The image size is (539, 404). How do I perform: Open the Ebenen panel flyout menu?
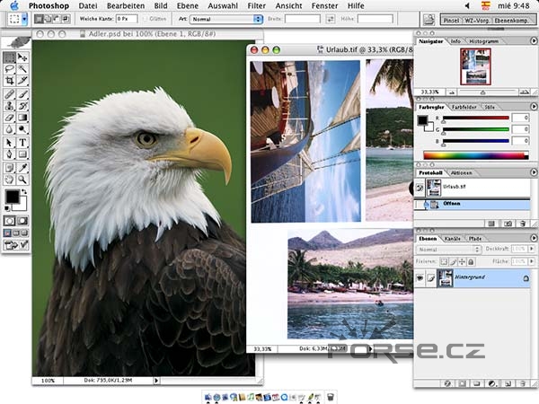[534, 238]
